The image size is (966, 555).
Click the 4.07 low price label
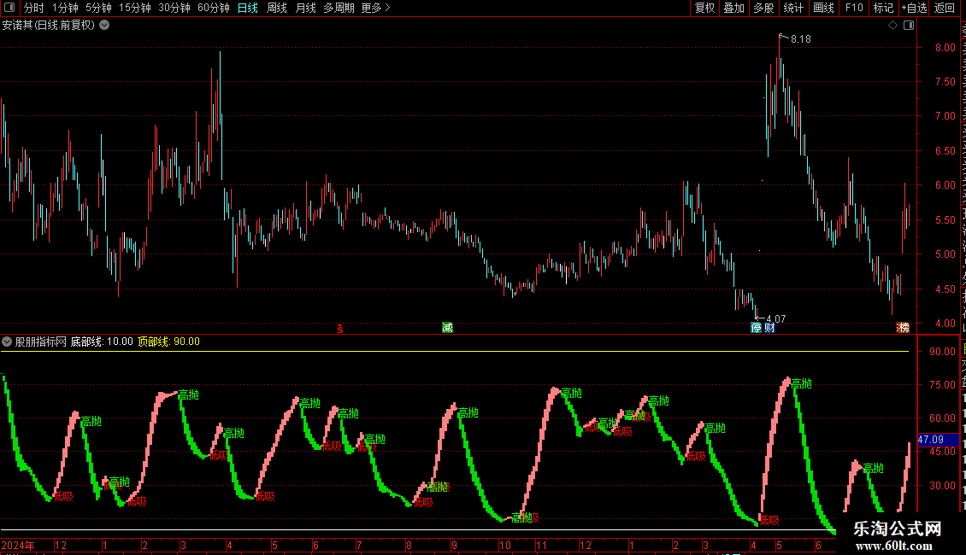pyautogui.click(x=775, y=319)
